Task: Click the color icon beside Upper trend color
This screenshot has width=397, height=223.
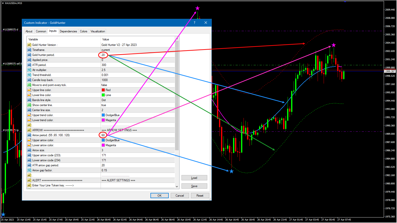Action: click(x=29, y=115)
